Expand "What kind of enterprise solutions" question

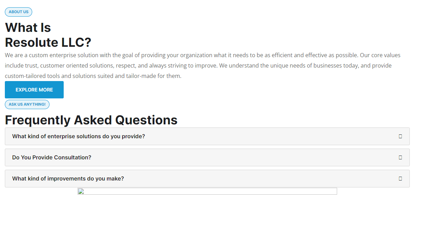[x=79, y=136]
